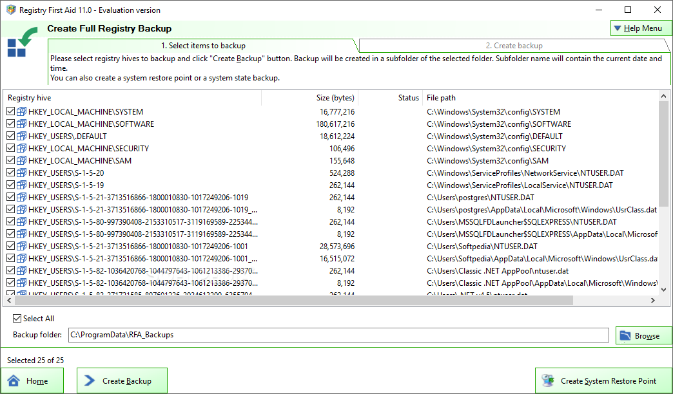Click the hive icon next to HKEY_LOCAL_MACHINE\SOFTWARE
673x394 pixels.
click(21, 124)
